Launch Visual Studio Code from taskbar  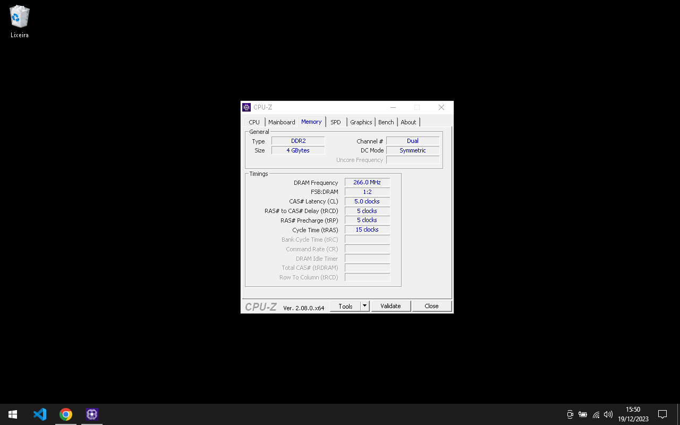[x=40, y=414]
